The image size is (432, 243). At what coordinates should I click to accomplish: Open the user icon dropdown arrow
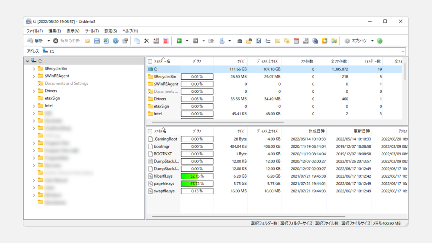[x=229, y=41]
